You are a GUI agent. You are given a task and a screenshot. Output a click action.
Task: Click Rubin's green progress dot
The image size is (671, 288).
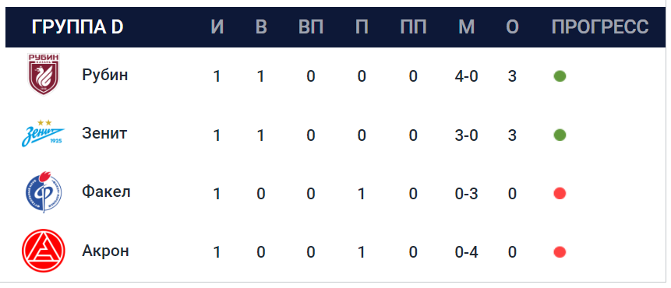pyautogui.click(x=560, y=76)
